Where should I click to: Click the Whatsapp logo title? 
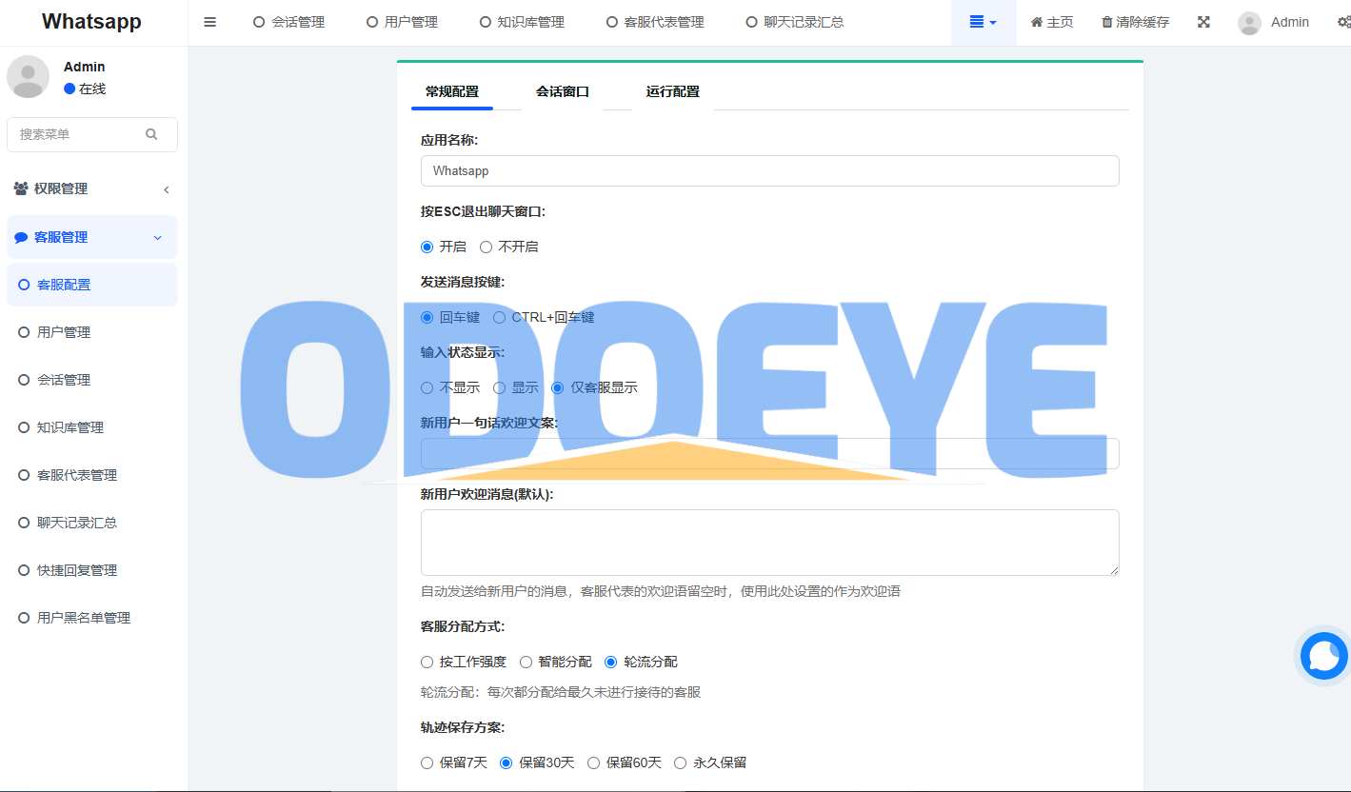tap(91, 22)
